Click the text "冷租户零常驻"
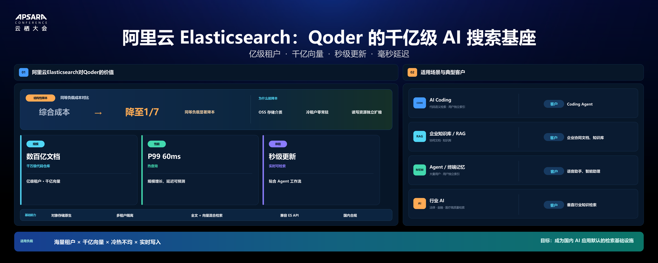 [x=317, y=112]
